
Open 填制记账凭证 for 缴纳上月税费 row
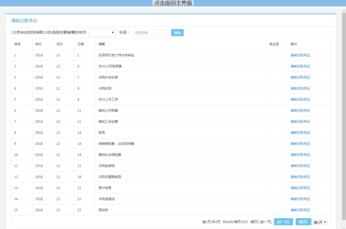[300, 111]
